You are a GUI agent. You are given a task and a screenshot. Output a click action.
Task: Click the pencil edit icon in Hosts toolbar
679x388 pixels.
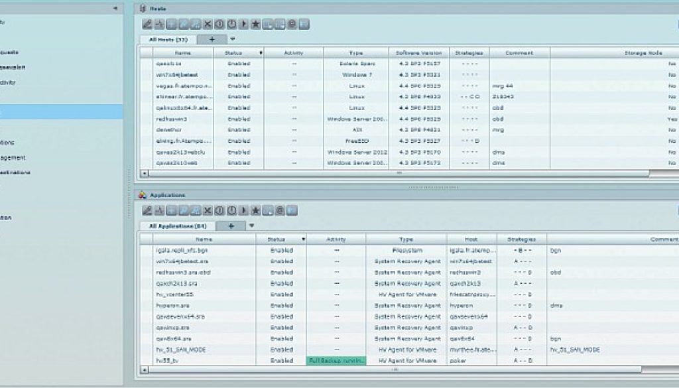(x=147, y=25)
